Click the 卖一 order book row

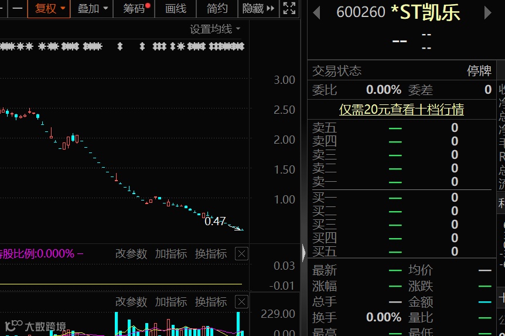(x=402, y=182)
